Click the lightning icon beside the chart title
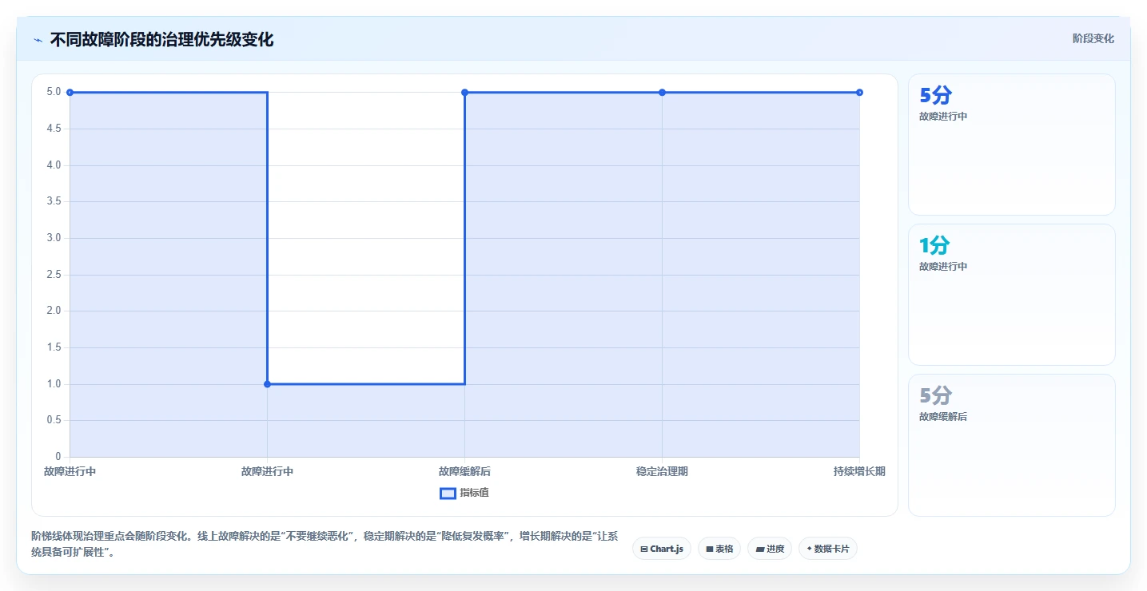This screenshot has width=1147, height=591. tap(38, 40)
